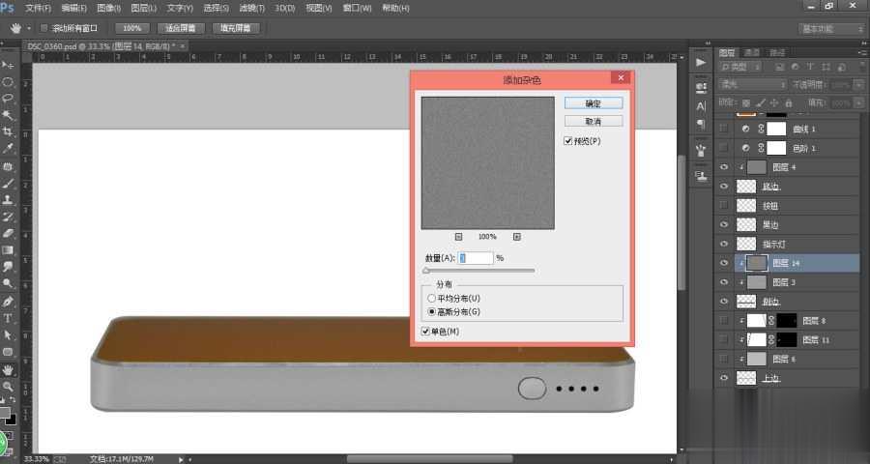Open the fill value dropdown arrow
The image size is (870, 464).
[x=859, y=102]
